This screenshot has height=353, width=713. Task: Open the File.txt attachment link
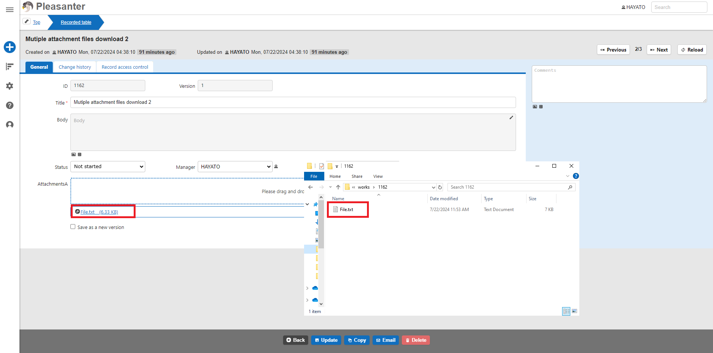[x=99, y=212]
